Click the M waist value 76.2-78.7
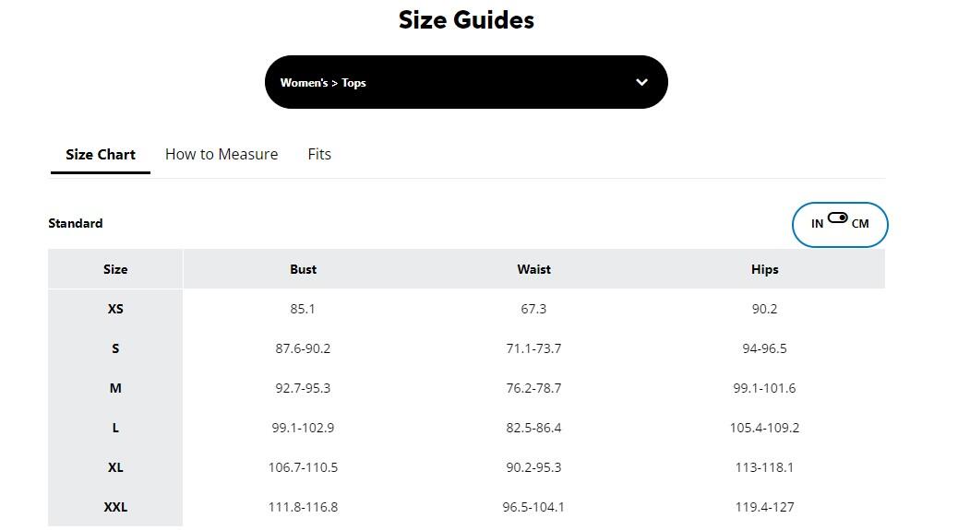The height and width of the screenshot is (530, 970). tap(533, 388)
